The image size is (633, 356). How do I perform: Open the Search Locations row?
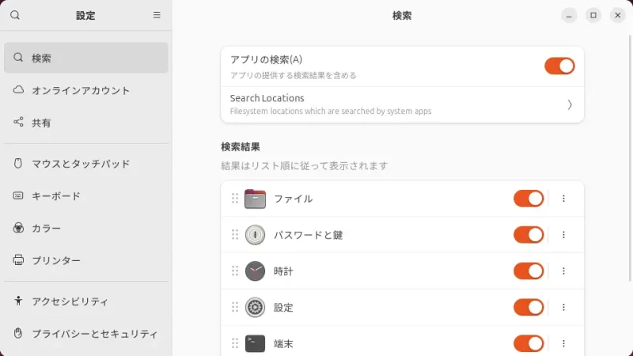[x=402, y=104]
